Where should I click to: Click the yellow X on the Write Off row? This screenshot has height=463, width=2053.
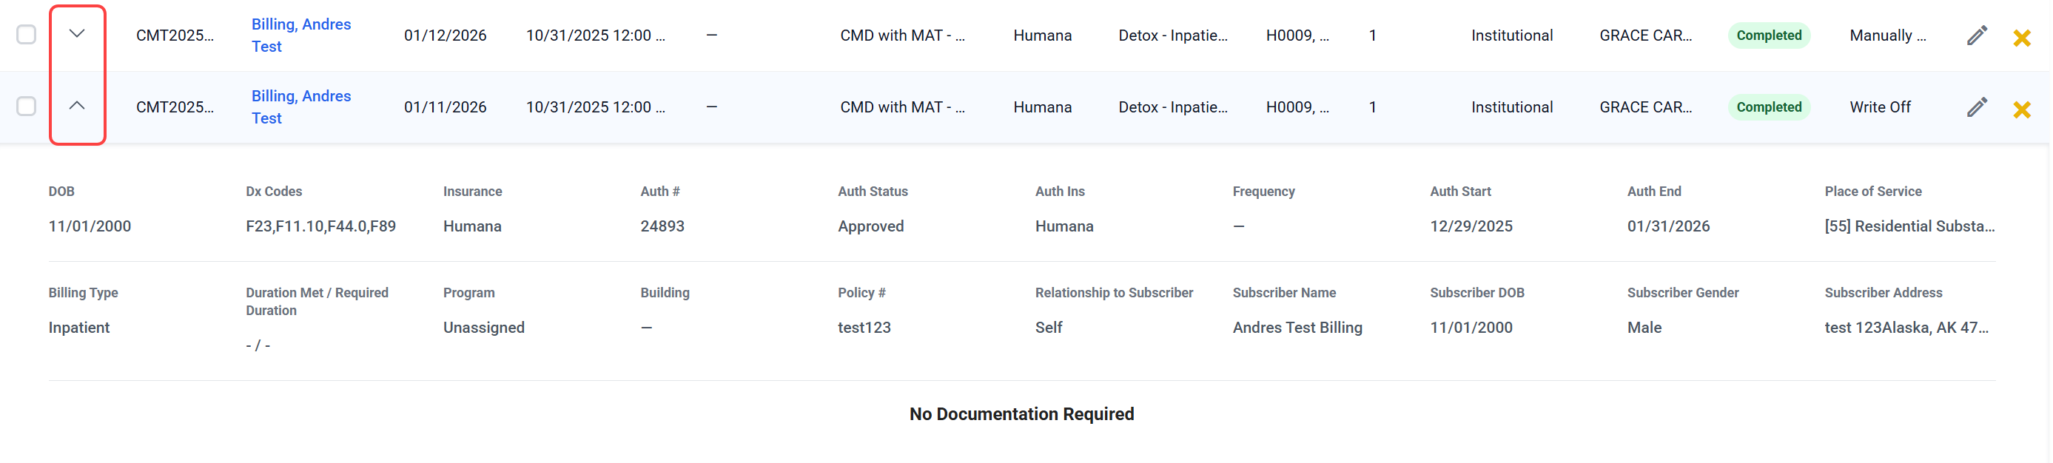coord(2021,109)
